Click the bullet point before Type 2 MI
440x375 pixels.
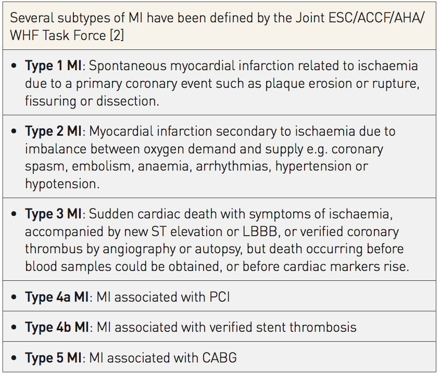click(x=14, y=132)
